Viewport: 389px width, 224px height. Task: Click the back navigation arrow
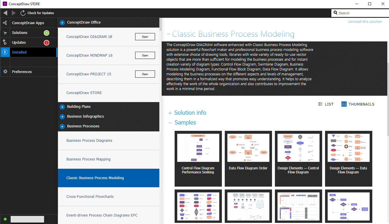(x=5, y=13)
